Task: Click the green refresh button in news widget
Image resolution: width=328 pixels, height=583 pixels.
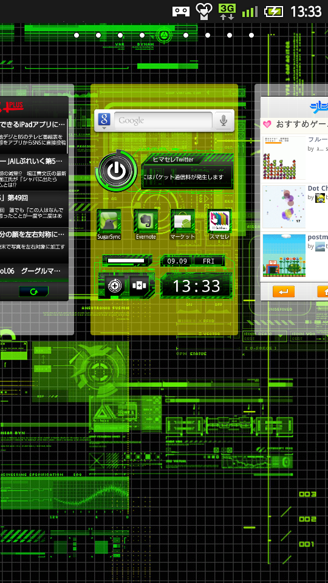Action: click(x=34, y=292)
